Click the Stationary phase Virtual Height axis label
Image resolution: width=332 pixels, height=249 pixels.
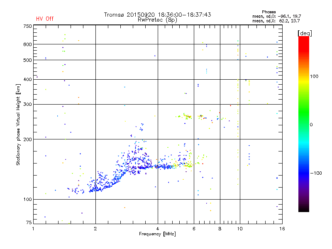coord(18,125)
